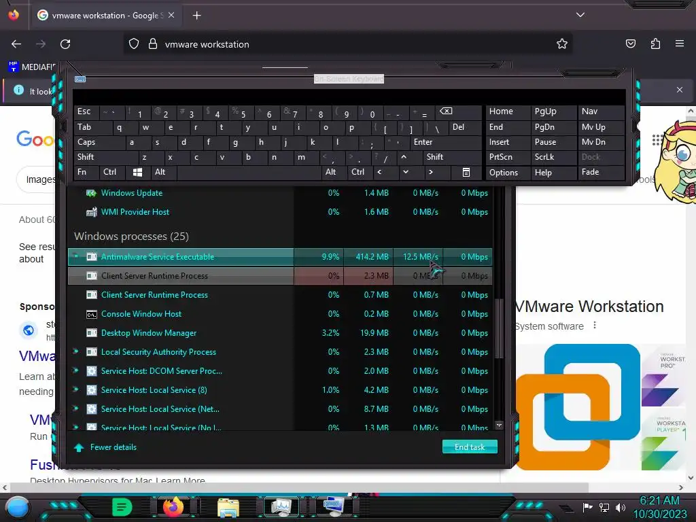Image resolution: width=696 pixels, height=522 pixels.
Task: Expand Local Security Authority Process
Action: [75, 351]
